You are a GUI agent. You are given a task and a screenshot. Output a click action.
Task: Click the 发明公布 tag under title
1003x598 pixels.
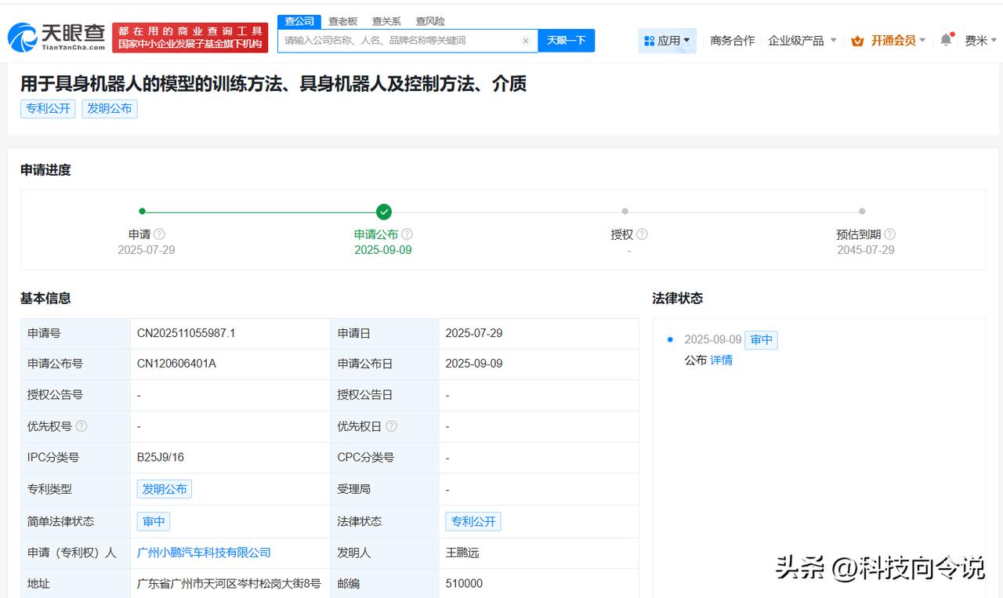pos(110,109)
